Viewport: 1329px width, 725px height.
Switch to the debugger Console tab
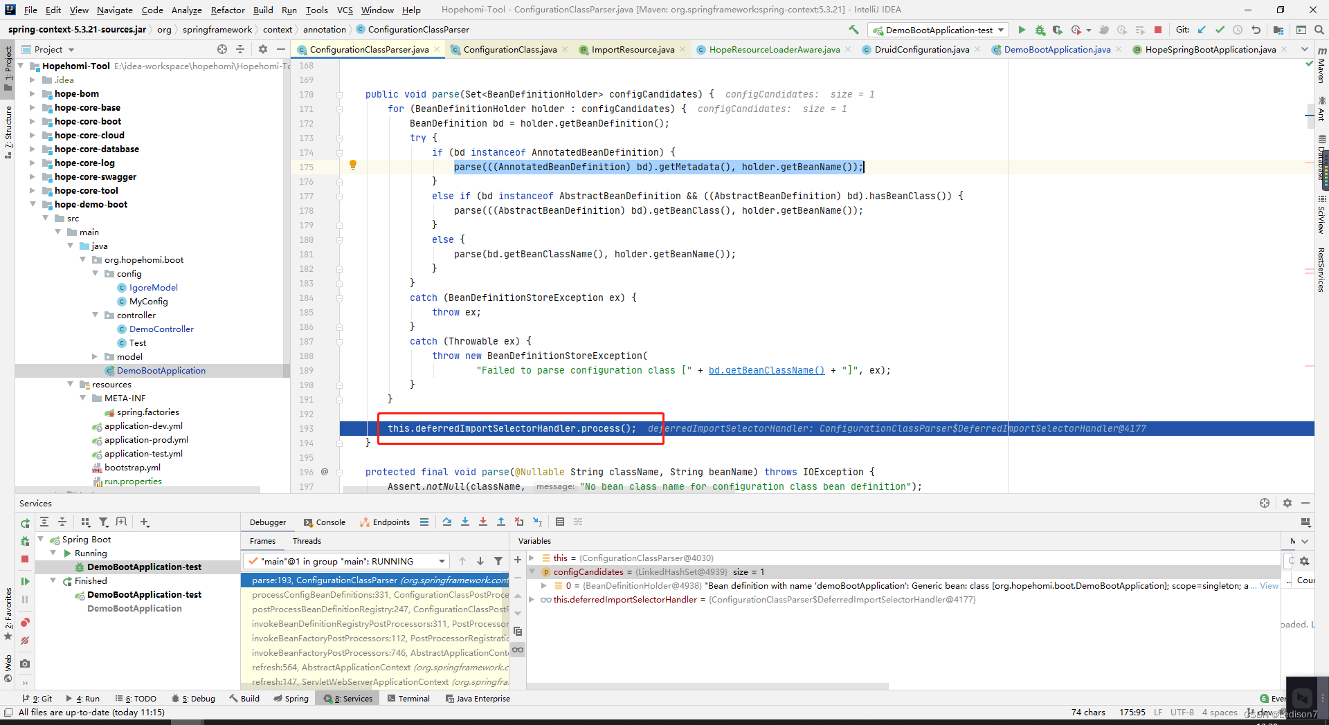[x=325, y=522]
